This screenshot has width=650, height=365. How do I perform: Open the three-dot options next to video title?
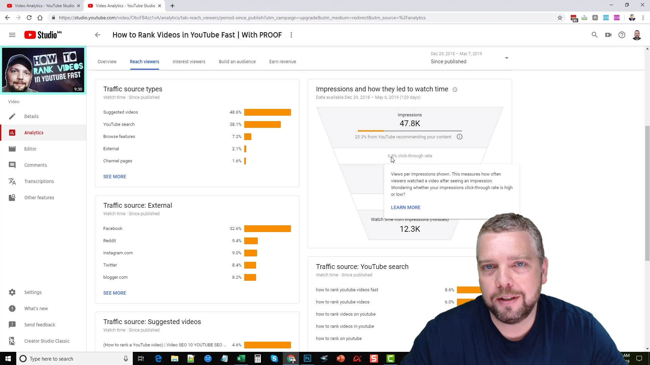[x=291, y=35]
